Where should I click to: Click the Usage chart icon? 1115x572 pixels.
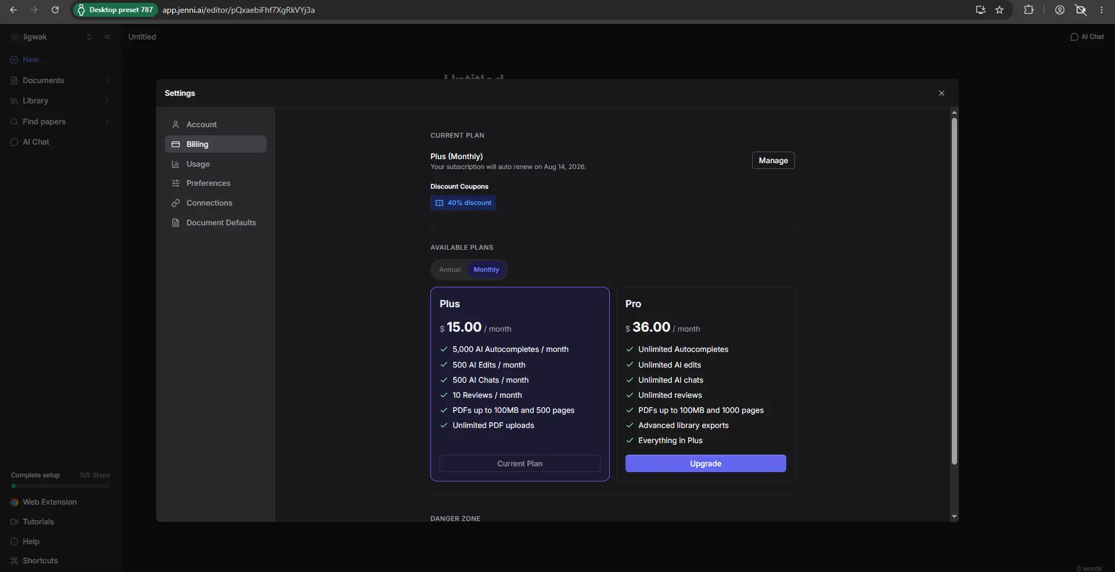[x=175, y=164]
